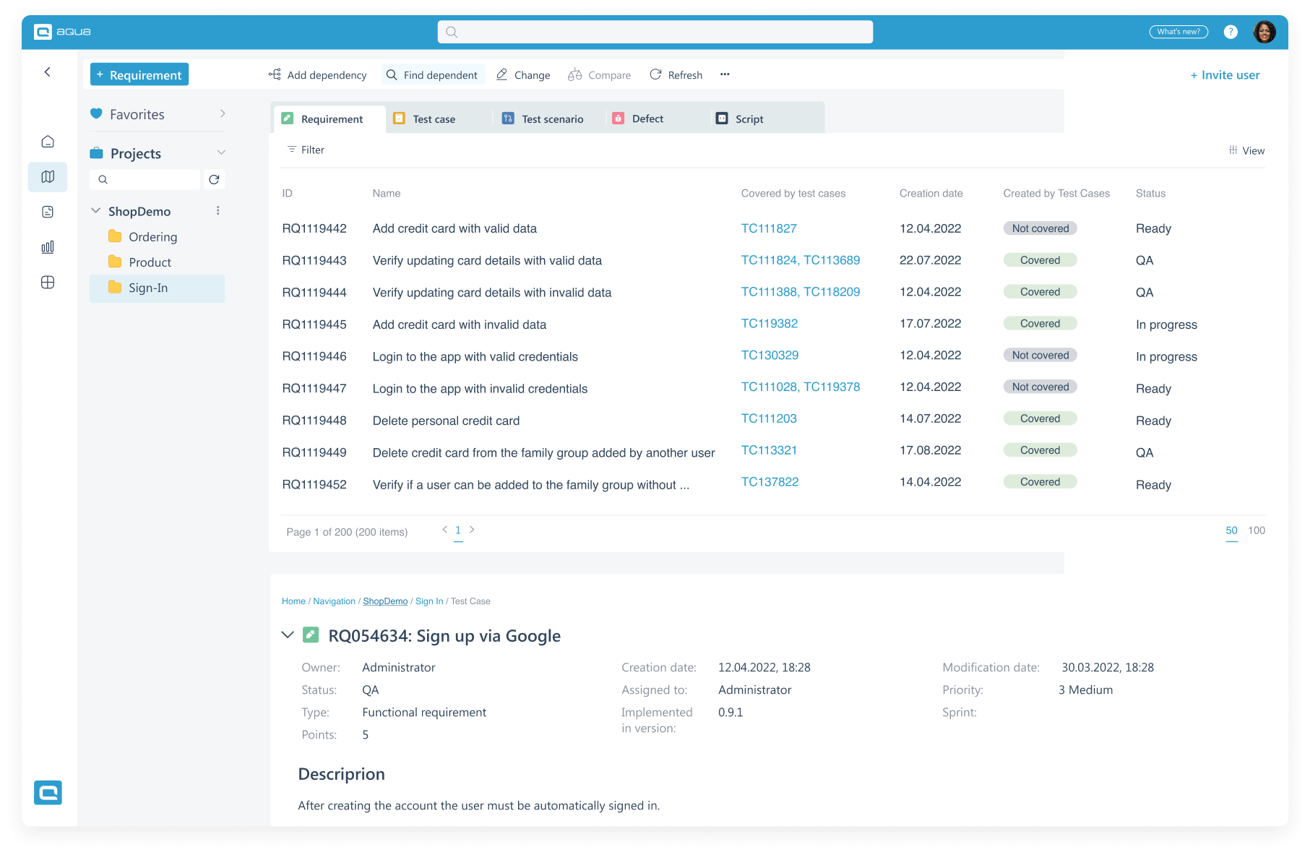Collapse the RQ054634 requirement details
The image size is (1310, 855).
click(288, 635)
